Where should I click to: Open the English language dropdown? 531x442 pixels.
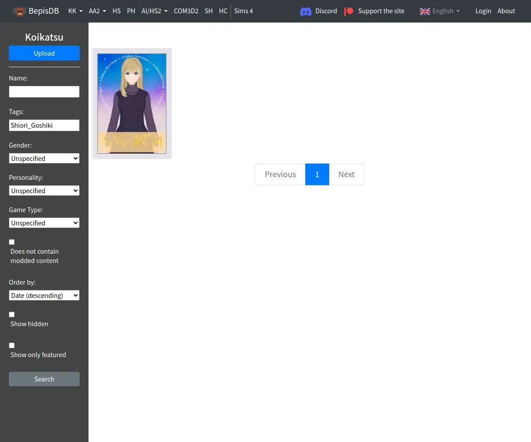(x=446, y=11)
